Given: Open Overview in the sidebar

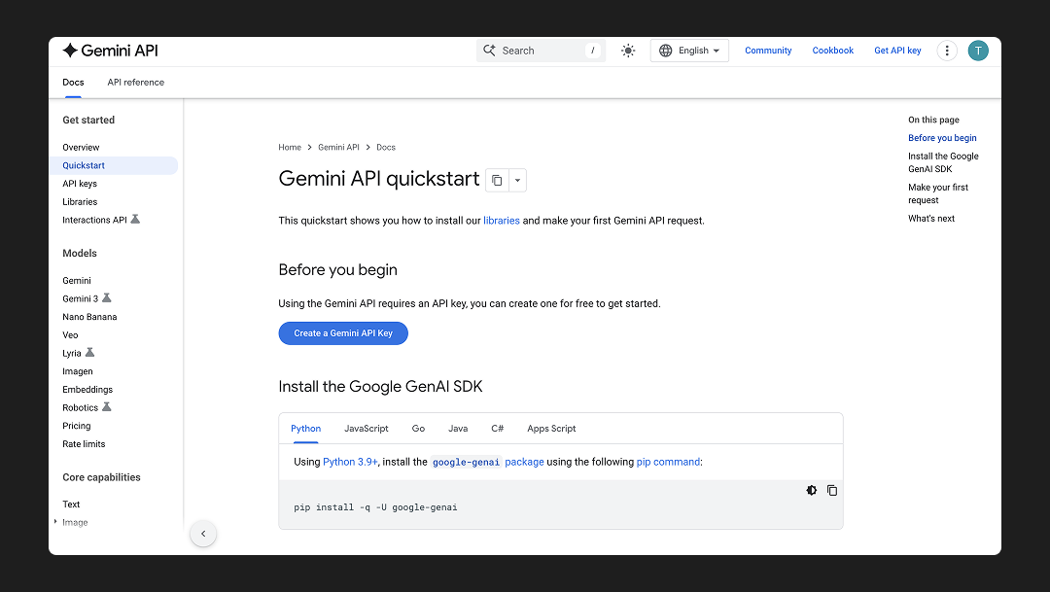Looking at the screenshot, I should (x=81, y=148).
